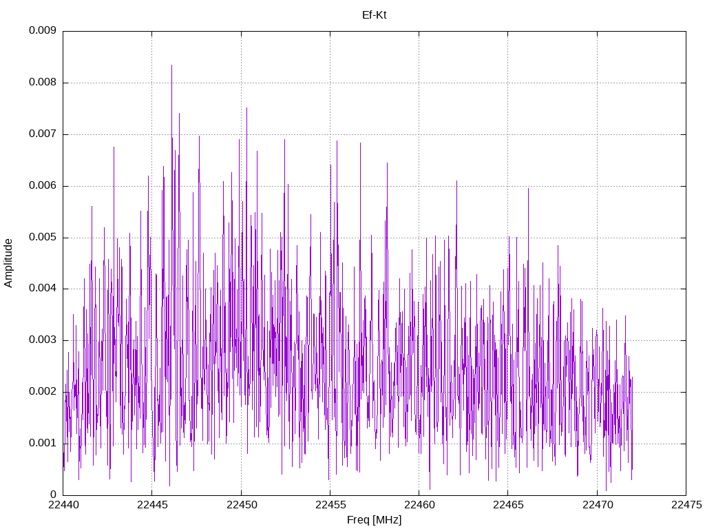
Task: Select the 0.009 y-axis tick label
Action: (x=43, y=30)
